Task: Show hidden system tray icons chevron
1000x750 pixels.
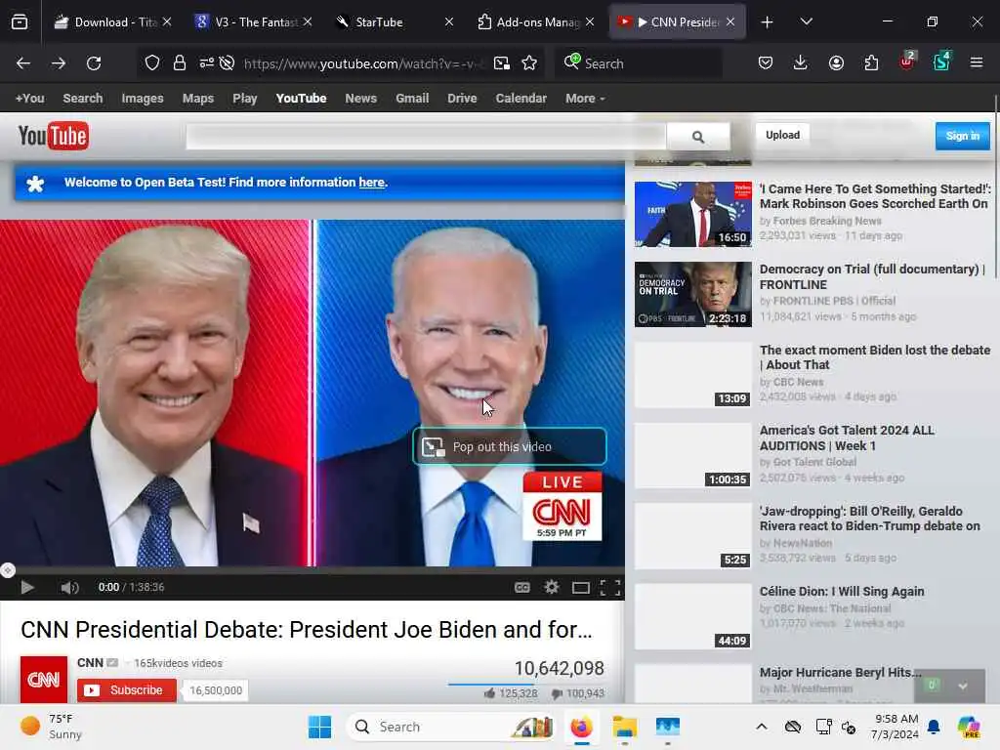Action: tap(762, 727)
